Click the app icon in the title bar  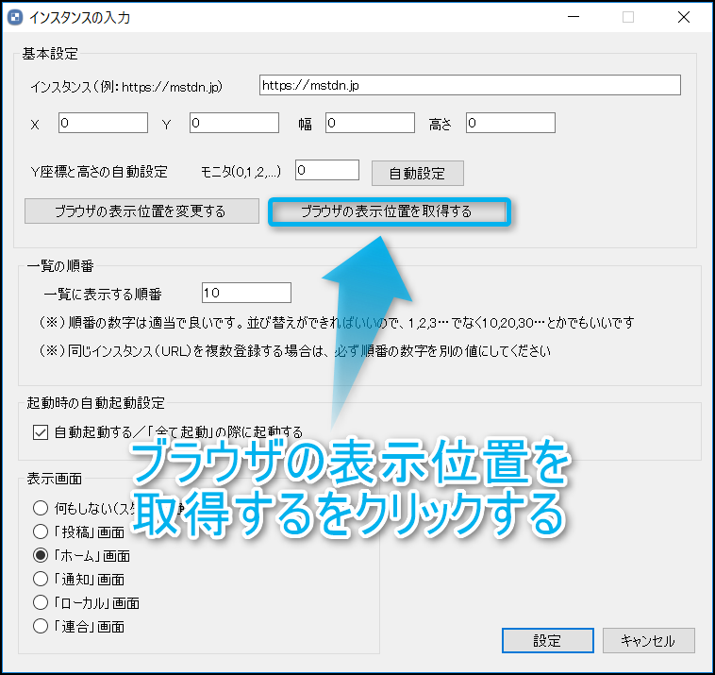click(15, 17)
